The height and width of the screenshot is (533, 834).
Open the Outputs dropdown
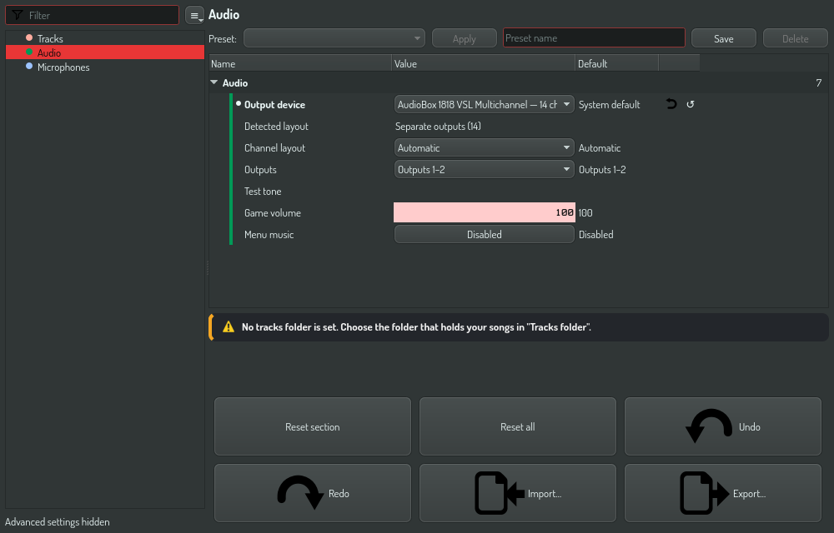coord(484,169)
